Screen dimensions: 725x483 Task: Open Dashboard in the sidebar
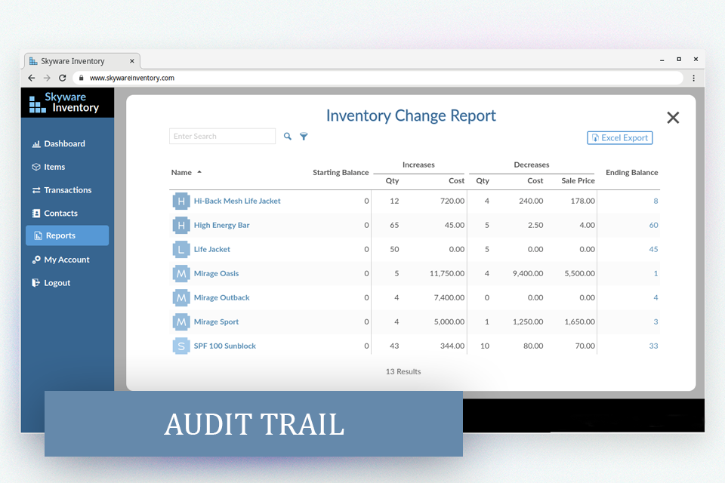click(58, 143)
